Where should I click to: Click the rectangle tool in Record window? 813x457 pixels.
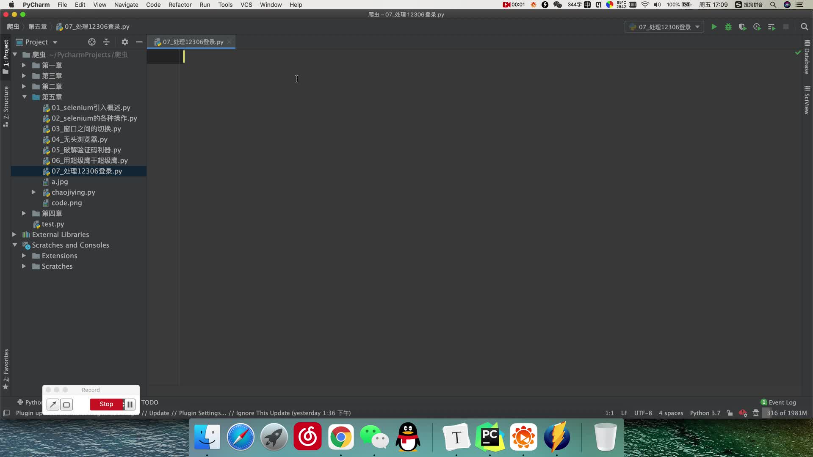66,405
